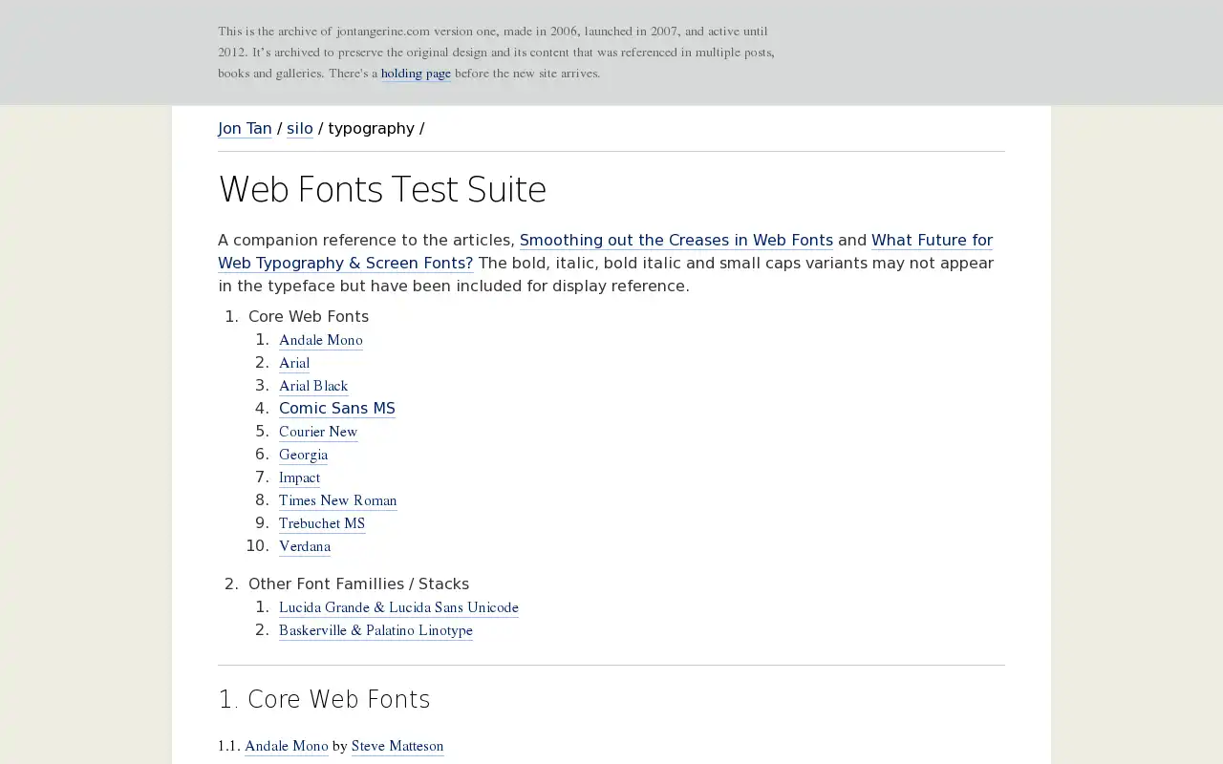Select the 'Web Fonts Test Suite' page heading
The width and height of the screenshot is (1223, 764).
tap(382, 189)
